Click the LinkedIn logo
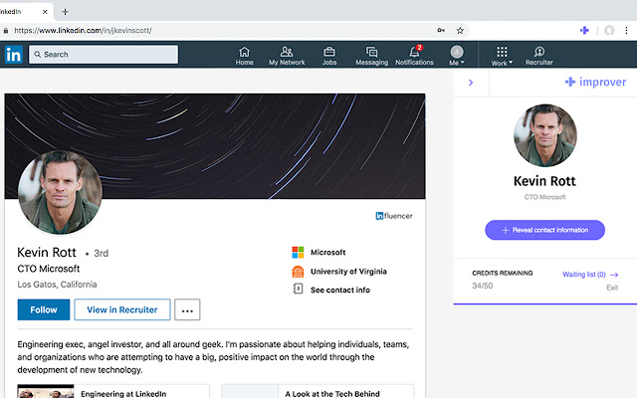This screenshot has width=637, height=398. [13, 55]
